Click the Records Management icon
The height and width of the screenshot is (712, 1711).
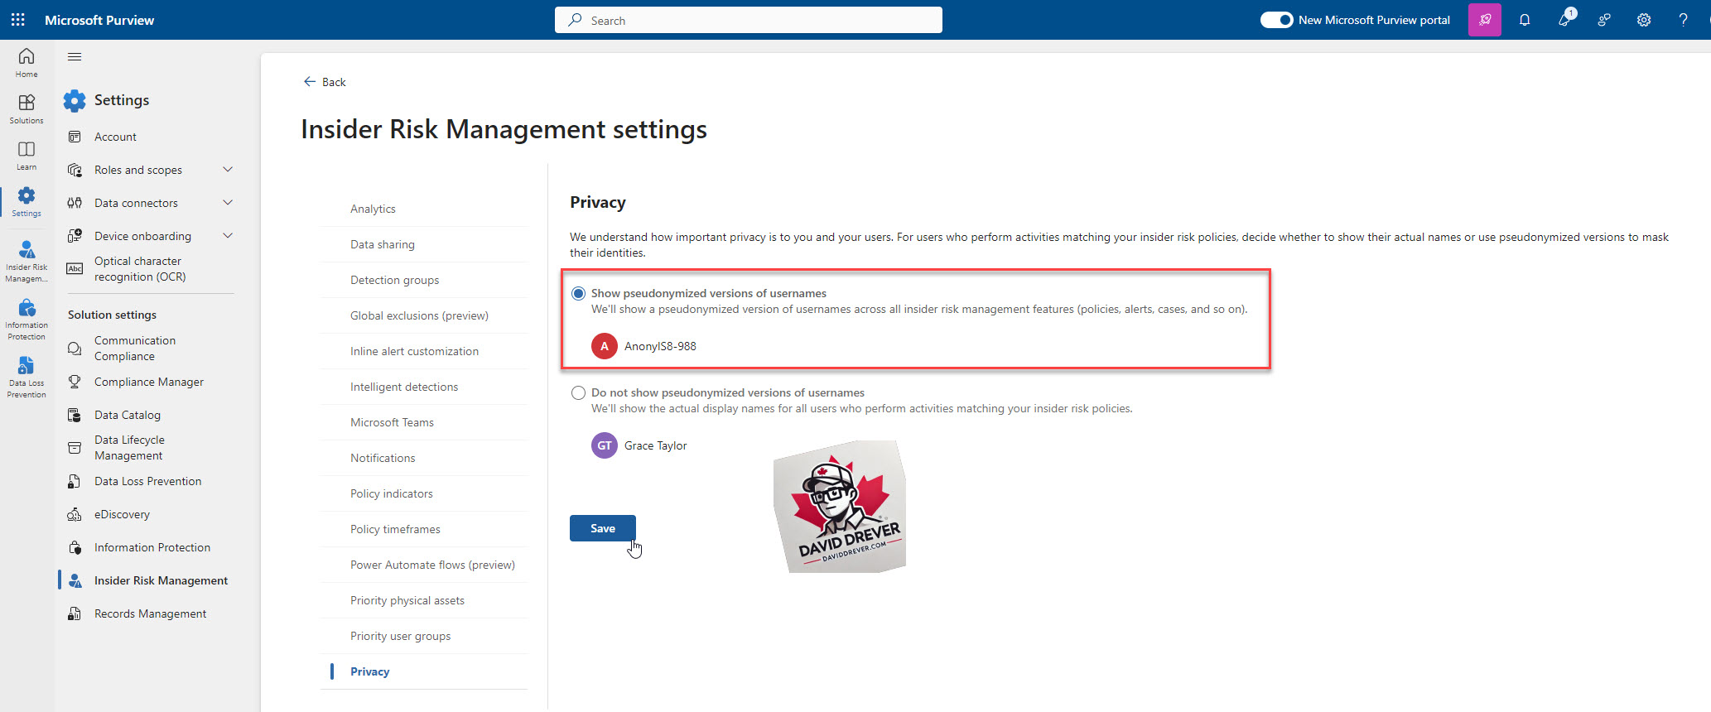(75, 613)
